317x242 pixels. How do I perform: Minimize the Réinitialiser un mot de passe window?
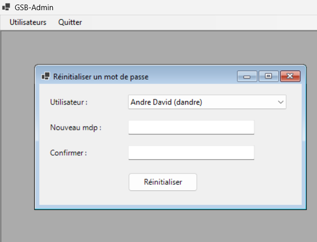pos(247,77)
